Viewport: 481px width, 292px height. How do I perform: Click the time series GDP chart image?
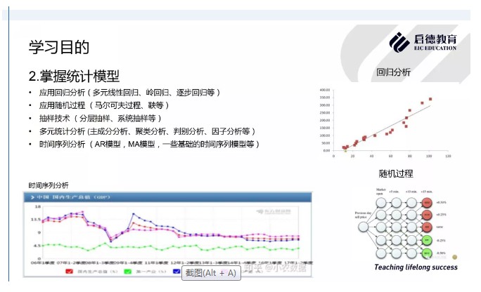(x=169, y=232)
